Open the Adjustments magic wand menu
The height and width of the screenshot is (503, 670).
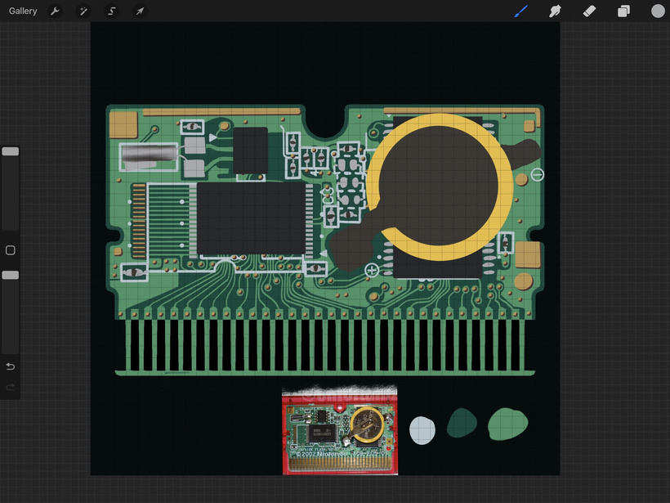click(x=83, y=11)
